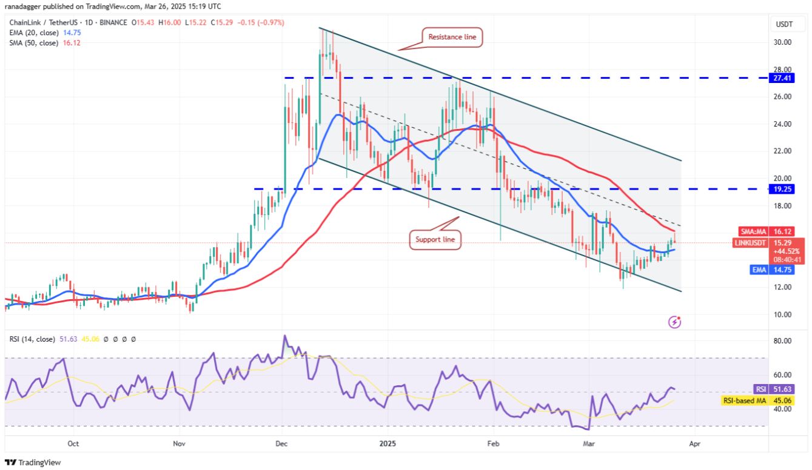Click the 1D interval label in the title

click(x=88, y=22)
